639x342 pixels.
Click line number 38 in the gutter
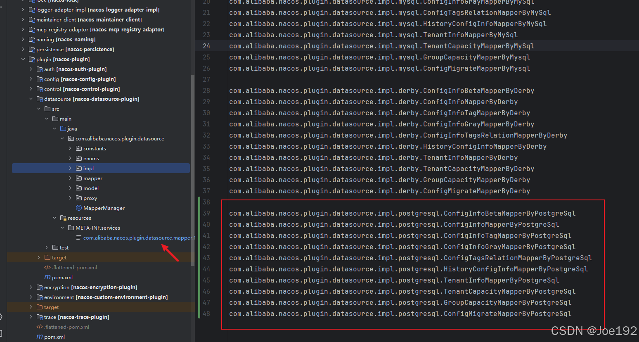[x=206, y=202]
